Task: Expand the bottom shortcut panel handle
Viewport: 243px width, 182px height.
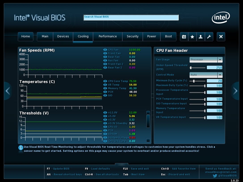Action: click(x=121, y=164)
